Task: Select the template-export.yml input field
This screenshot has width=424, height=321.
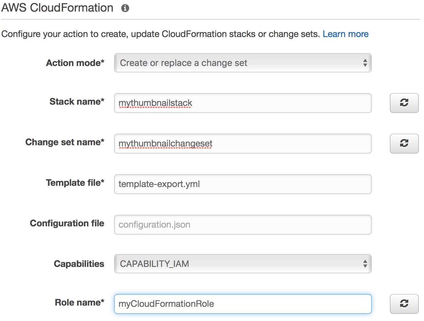Action: coord(243,184)
